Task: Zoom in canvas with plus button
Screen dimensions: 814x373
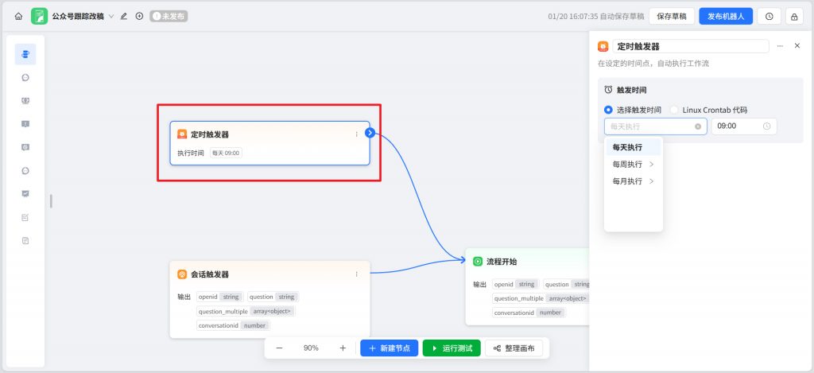Action: coord(343,348)
